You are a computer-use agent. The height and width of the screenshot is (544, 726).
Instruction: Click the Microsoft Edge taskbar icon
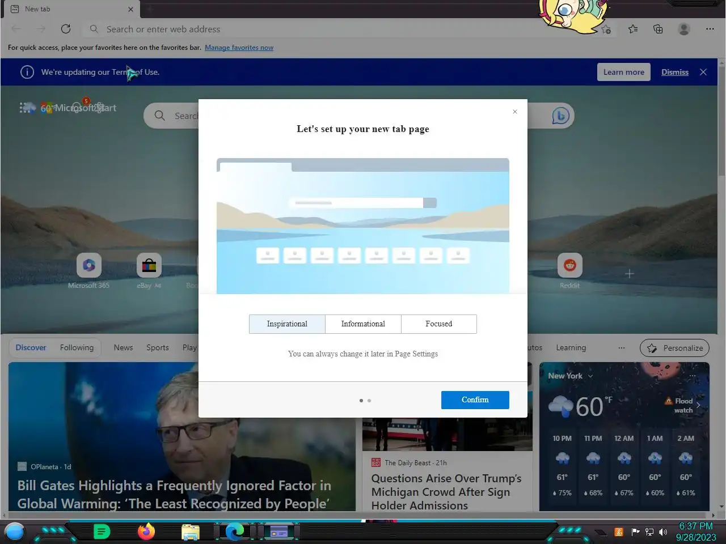(x=234, y=532)
